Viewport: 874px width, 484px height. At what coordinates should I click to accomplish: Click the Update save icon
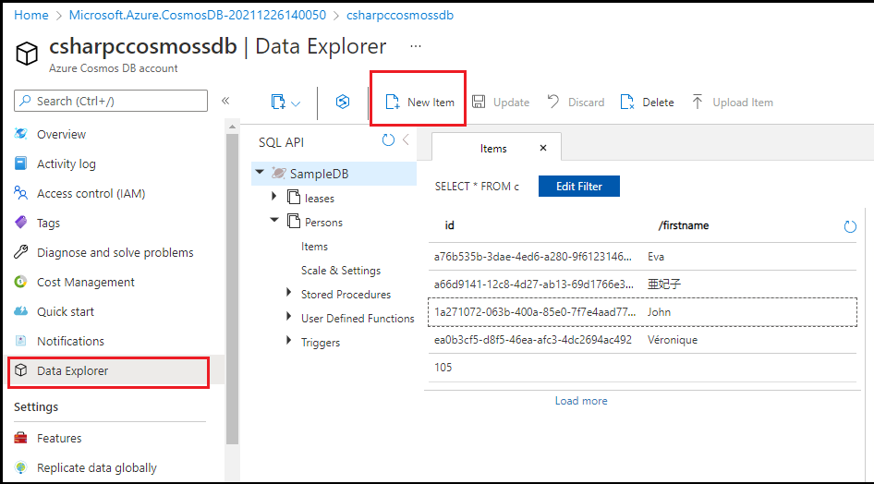click(x=479, y=103)
